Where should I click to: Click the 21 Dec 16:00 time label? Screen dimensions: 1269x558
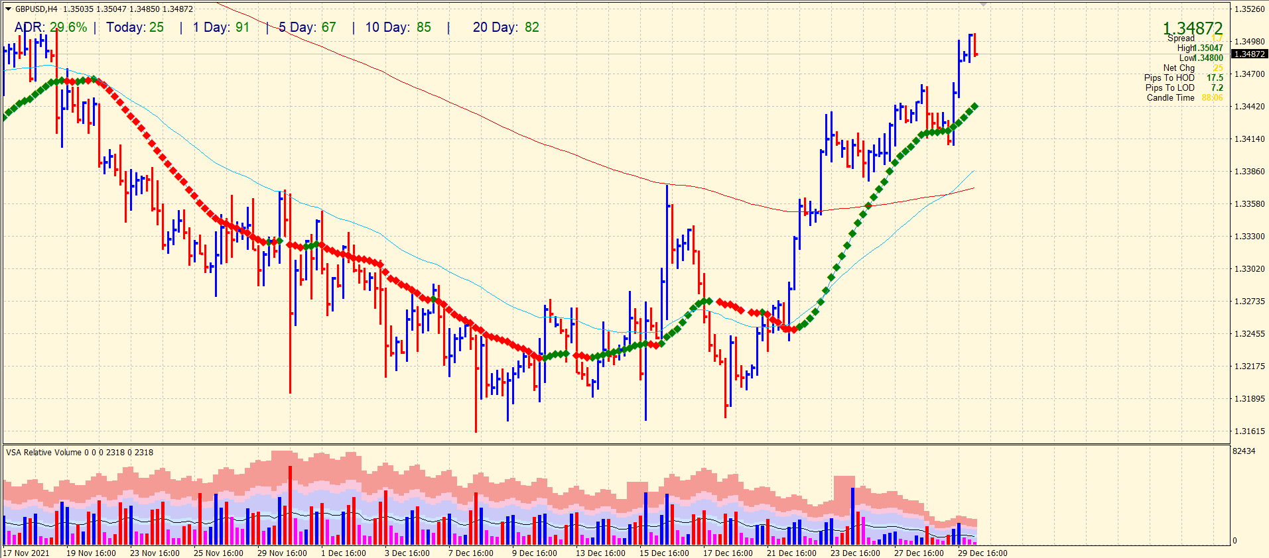tap(791, 553)
